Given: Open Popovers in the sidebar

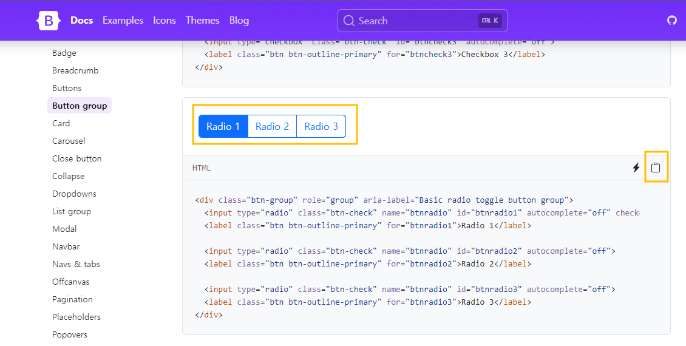Looking at the screenshot, I should pos(70,334).
